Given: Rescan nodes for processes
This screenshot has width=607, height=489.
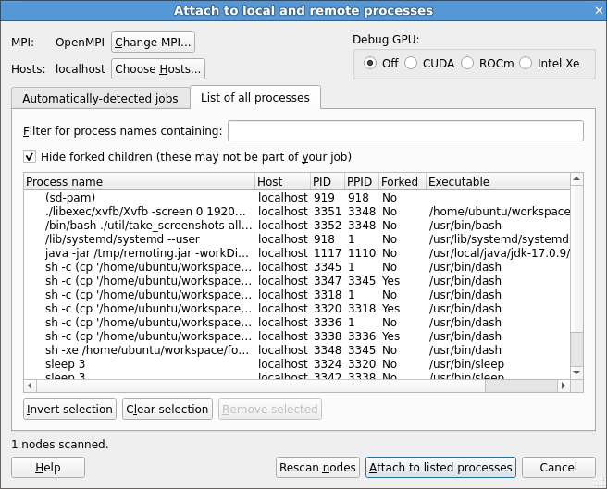Looking at the screenshot, I should (x=317, y=468).
